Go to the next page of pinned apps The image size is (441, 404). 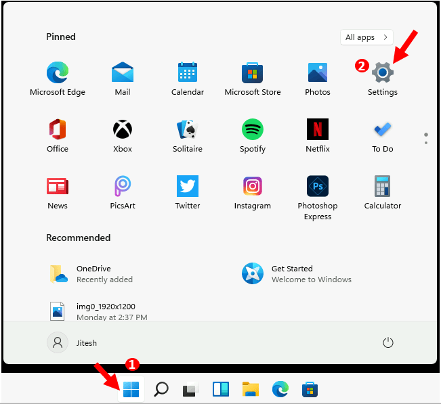[x=426, y=143]
